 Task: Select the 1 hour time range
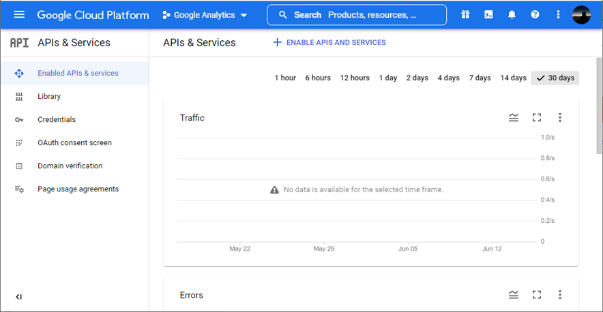click(285, 78)
